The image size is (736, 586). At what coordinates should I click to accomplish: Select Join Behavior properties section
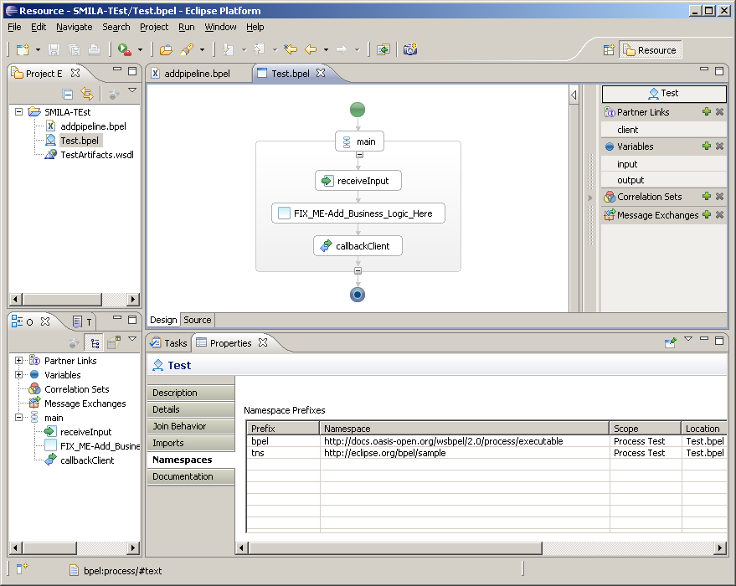179,426
